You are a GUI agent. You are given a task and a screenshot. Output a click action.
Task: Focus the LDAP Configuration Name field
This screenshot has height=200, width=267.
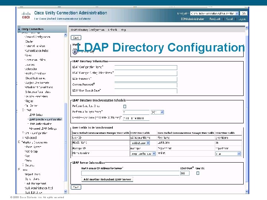146,67
